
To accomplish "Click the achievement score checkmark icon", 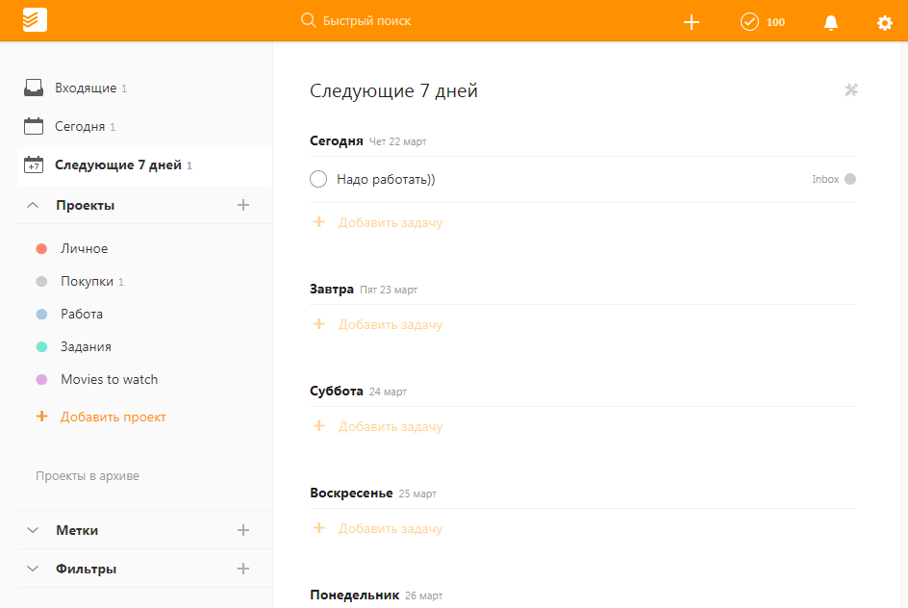I will point(747,21).
